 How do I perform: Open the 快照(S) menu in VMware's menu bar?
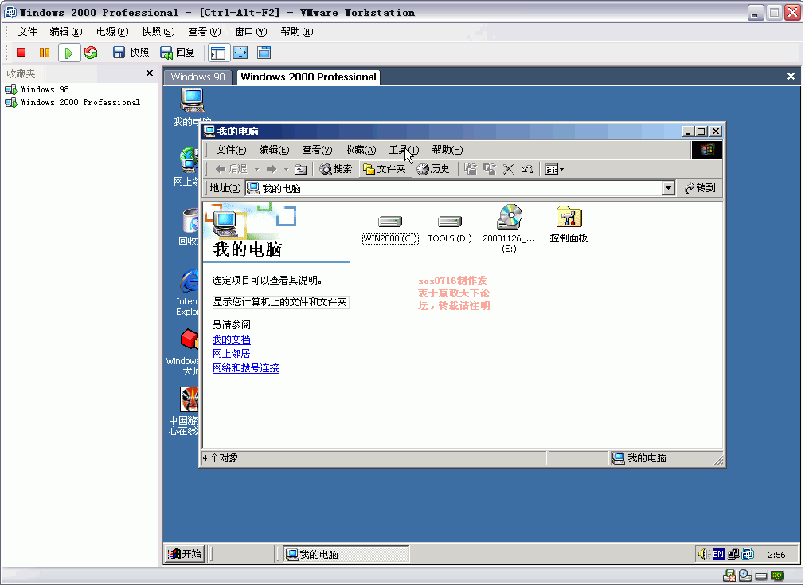click(x=158, y=32)
